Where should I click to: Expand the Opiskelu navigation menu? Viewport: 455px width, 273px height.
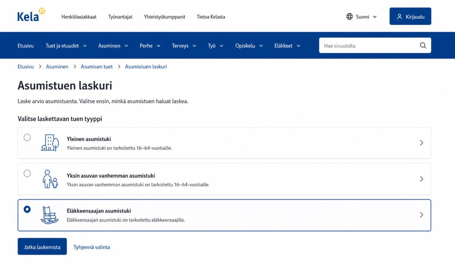[249, 46]
